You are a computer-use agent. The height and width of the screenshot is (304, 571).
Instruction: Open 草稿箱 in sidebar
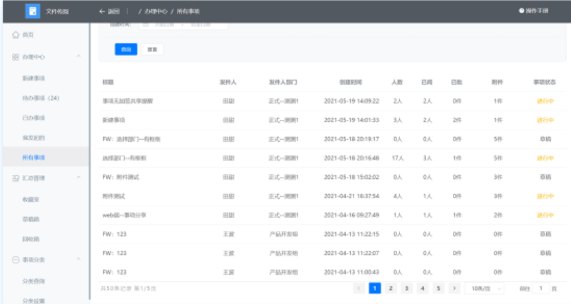(x=31, y=220)
